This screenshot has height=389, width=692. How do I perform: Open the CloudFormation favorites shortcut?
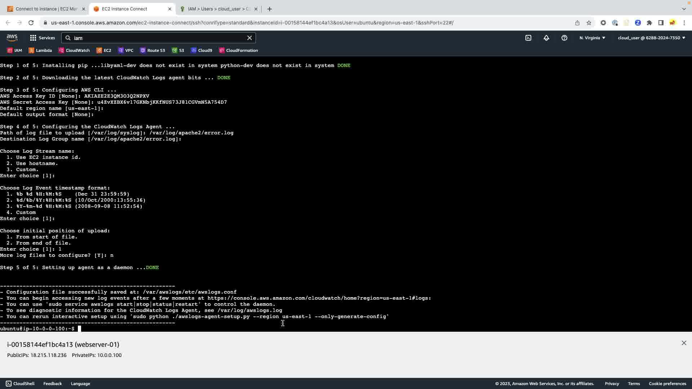[x=238, y=50]
